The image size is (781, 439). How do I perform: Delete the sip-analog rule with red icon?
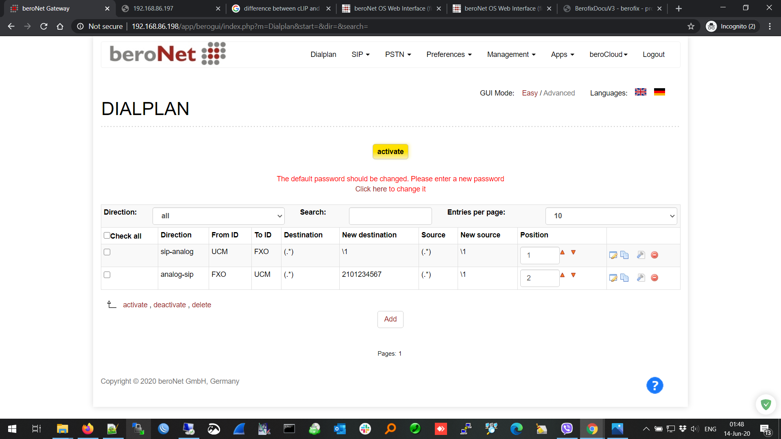pos(654,255)
